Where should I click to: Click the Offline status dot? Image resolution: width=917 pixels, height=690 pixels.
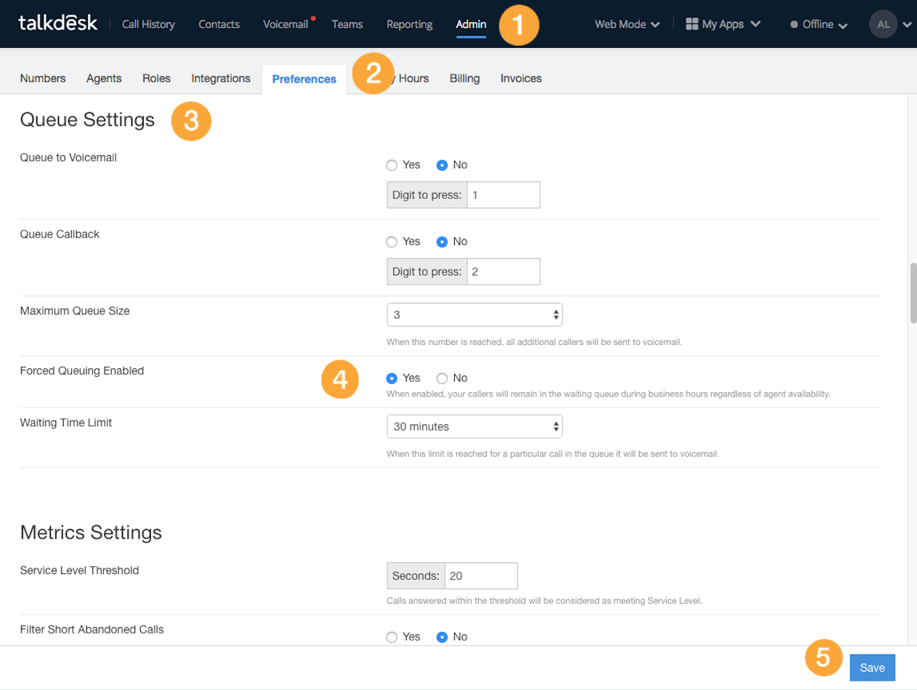(x=794, y=25)
